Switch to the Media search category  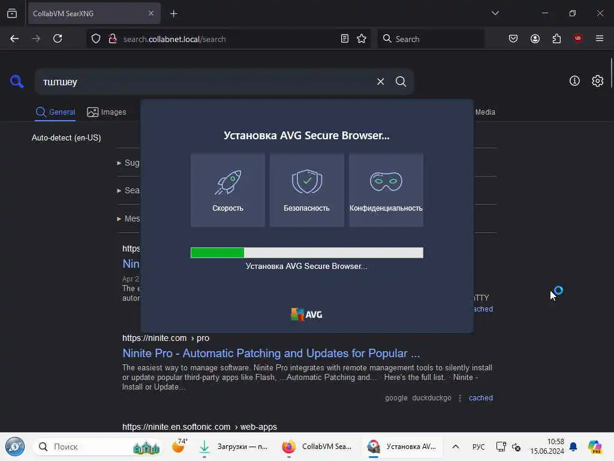pyautogui.click(x=484, y=112)
